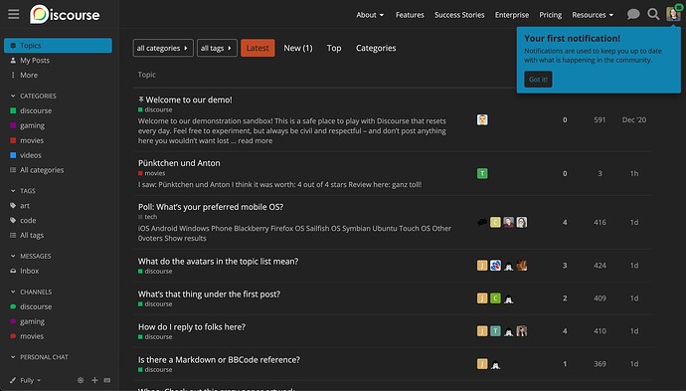The height and width of the screenshot is (391, 686).
Task: Click yellow C avatar on mobile OS poll row
Action: 495,222
